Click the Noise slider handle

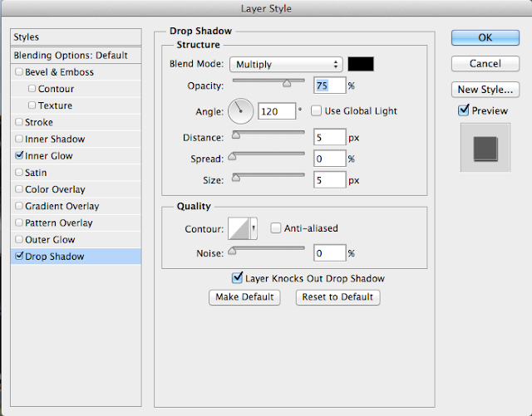(232, 251)
